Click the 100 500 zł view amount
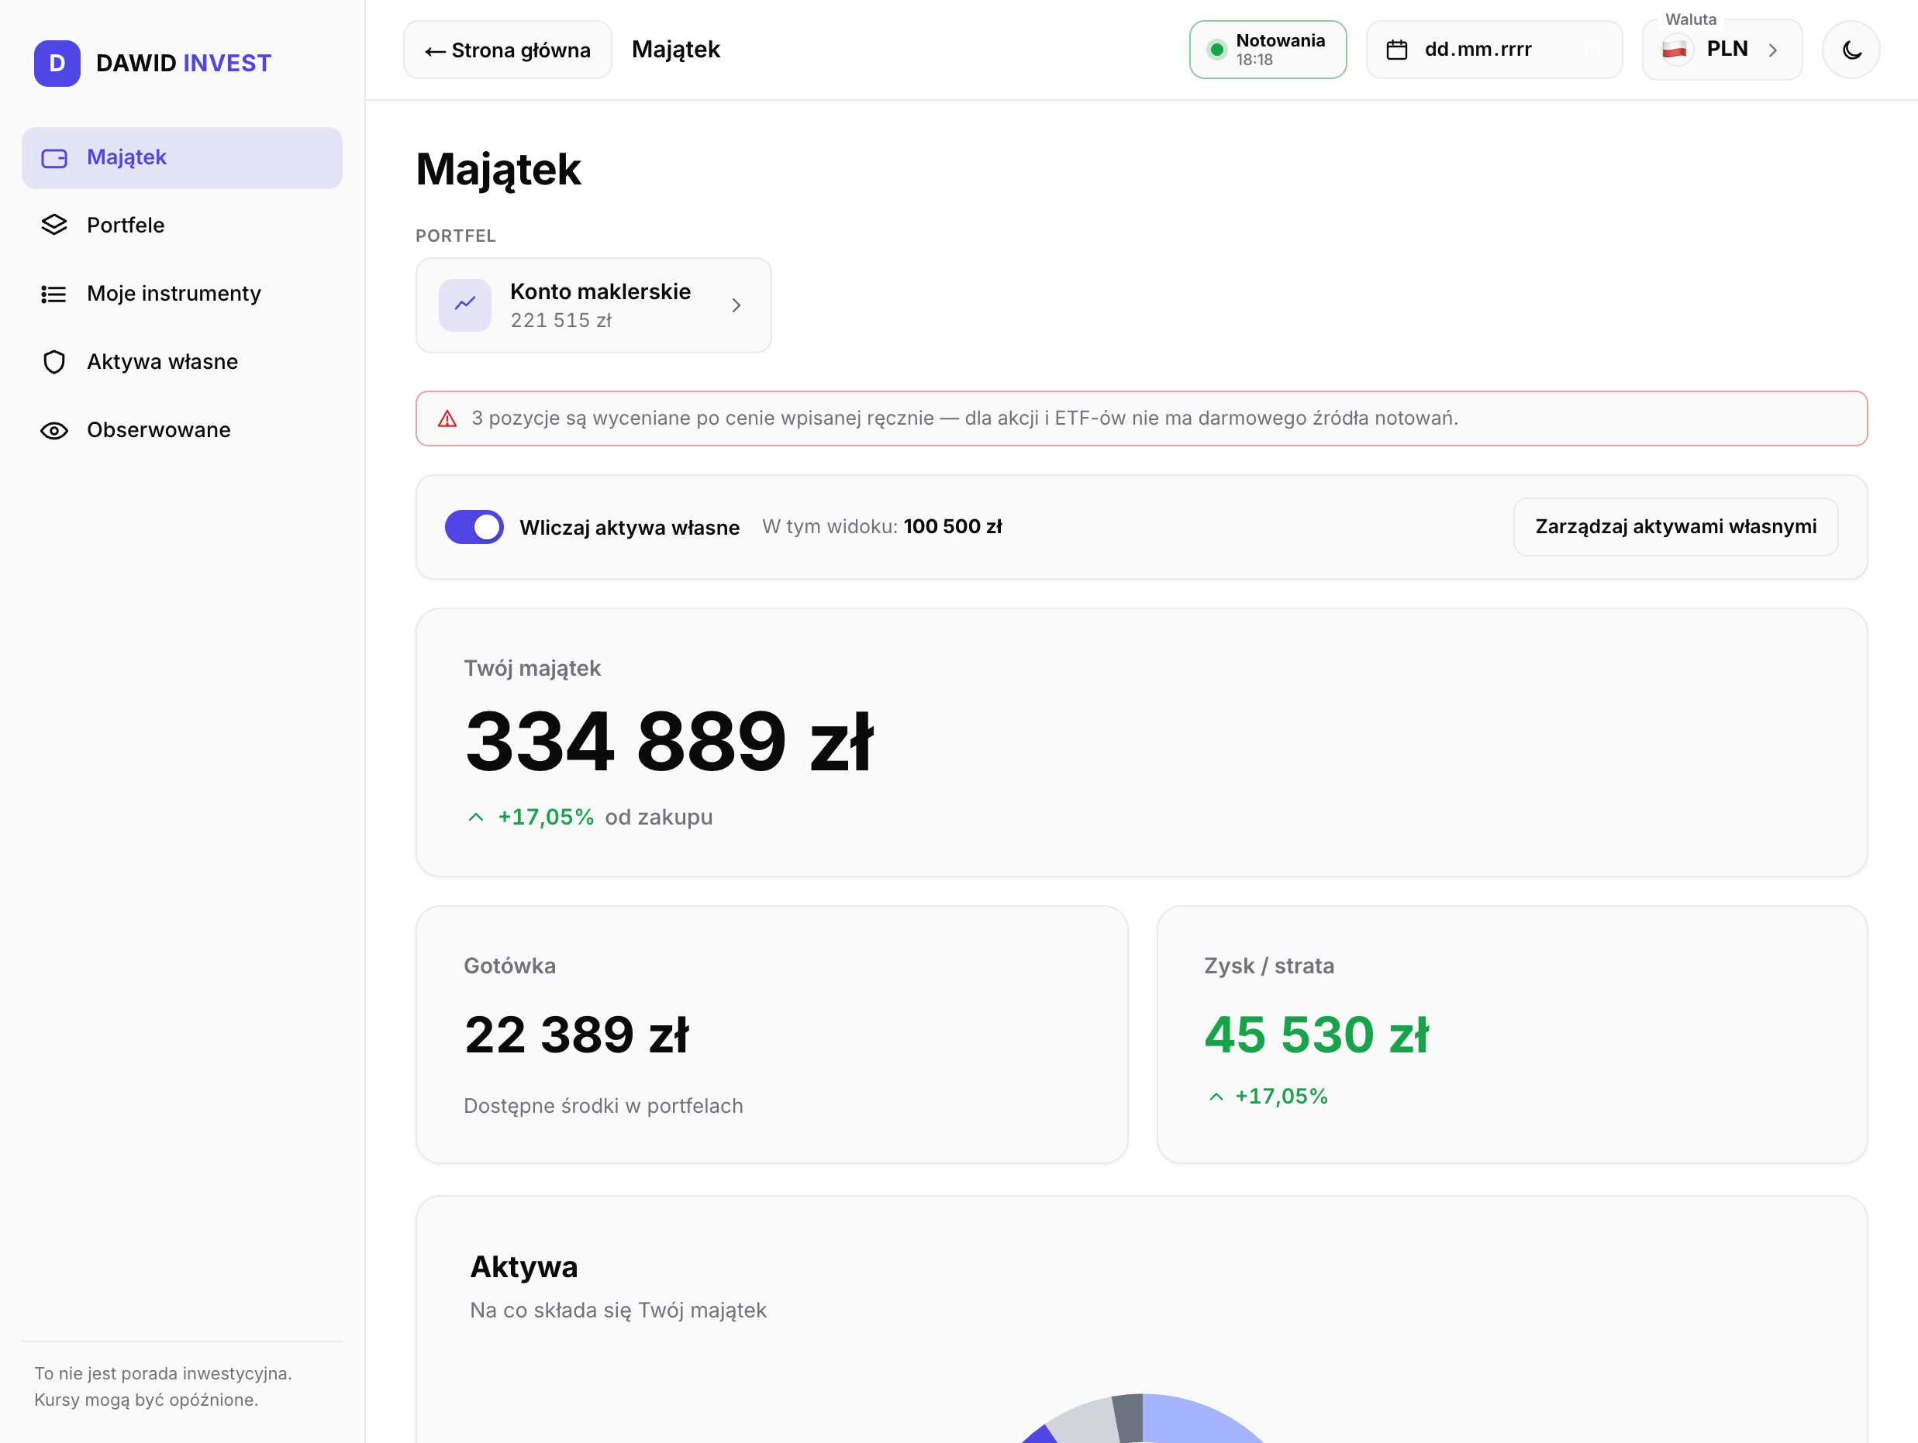This screenshot has height=1443, width=1918. click(953, 527)
